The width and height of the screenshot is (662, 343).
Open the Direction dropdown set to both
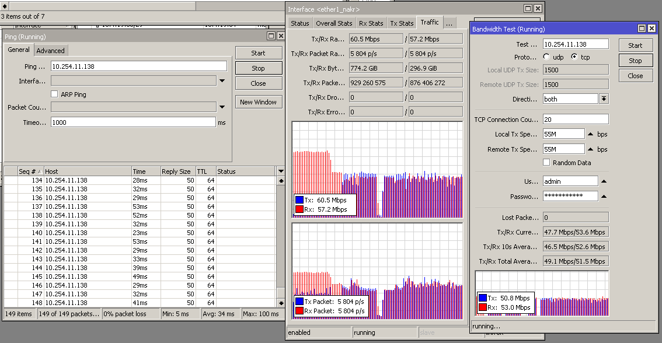[604, 99]
